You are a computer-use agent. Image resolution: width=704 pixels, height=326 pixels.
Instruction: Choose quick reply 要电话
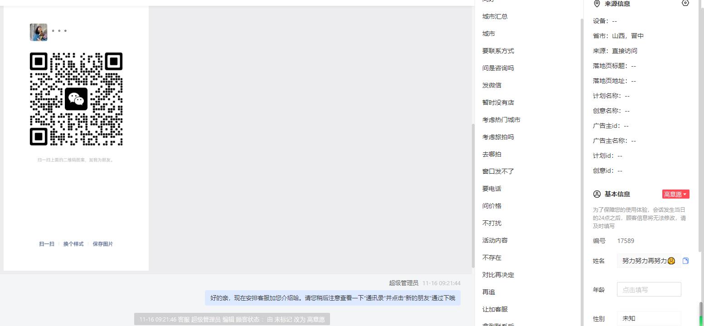[x=492, y=189]
